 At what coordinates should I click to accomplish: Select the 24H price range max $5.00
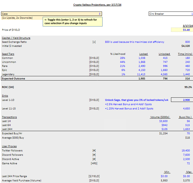[x=186, y=176]
